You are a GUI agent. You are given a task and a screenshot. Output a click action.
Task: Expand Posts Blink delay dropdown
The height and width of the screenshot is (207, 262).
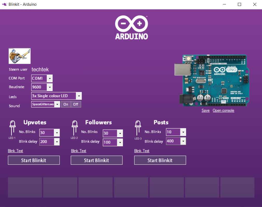(183, 141)
